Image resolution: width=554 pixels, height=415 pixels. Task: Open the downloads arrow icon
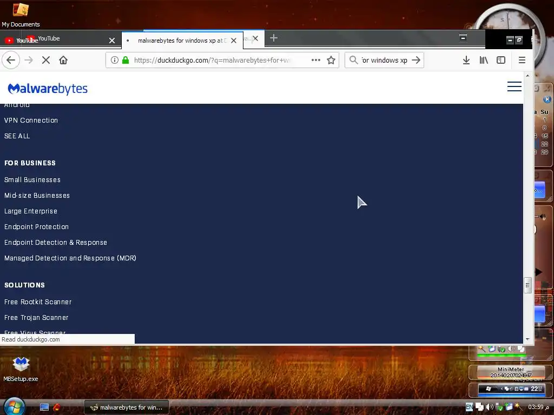pos(466,60)
